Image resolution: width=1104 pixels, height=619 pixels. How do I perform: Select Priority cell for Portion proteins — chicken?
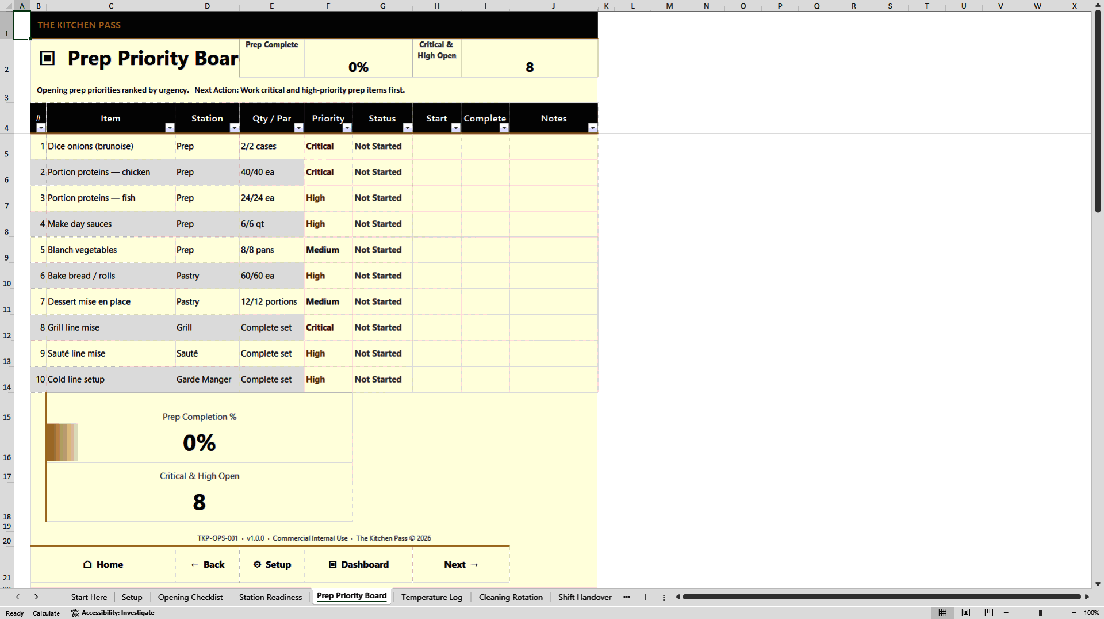point(328,172)
